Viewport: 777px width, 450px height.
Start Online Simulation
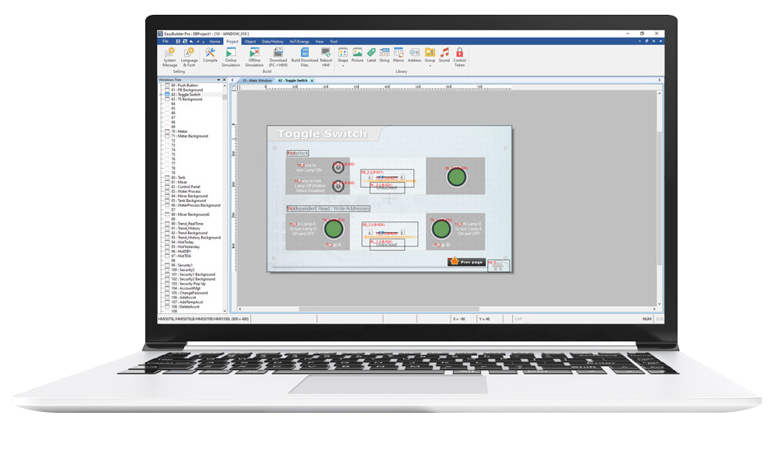[x=231, y=57]
